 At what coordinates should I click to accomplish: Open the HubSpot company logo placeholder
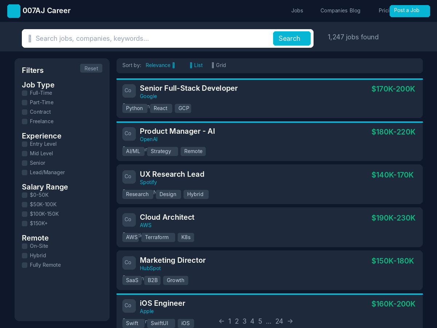tap(129, 263)
